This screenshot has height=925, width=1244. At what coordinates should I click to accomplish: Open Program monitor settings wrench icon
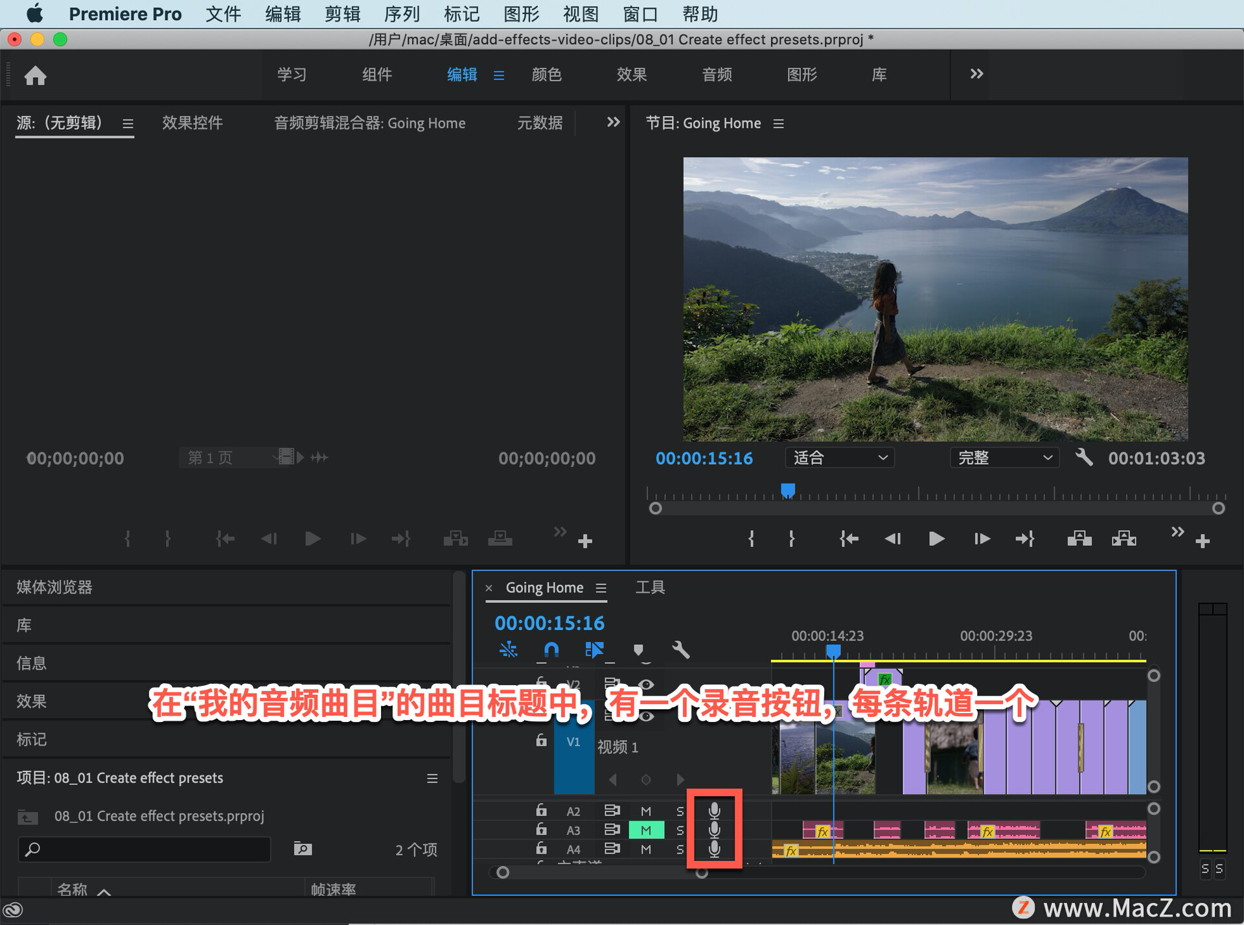click(1084, 458)
